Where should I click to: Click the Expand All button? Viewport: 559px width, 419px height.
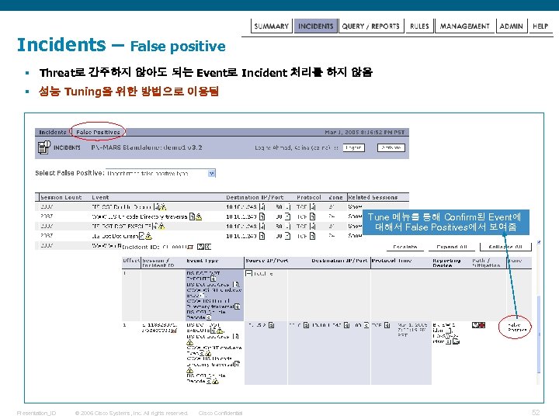click(452, 247)
